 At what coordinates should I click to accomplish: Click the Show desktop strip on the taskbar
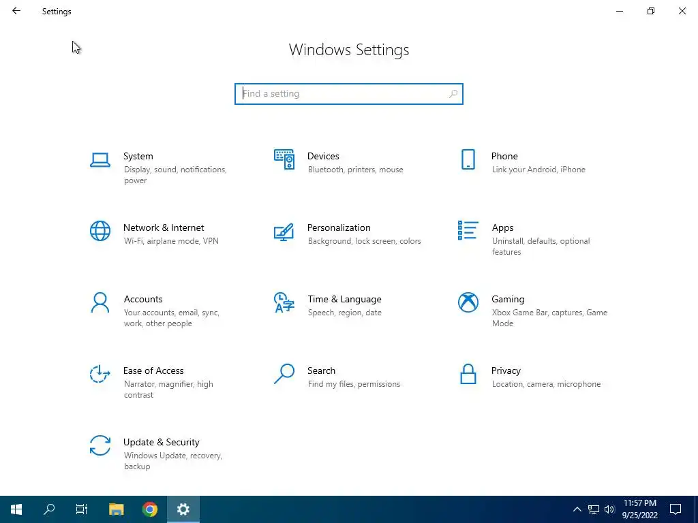pyautogui.click(x=696, y=509)
